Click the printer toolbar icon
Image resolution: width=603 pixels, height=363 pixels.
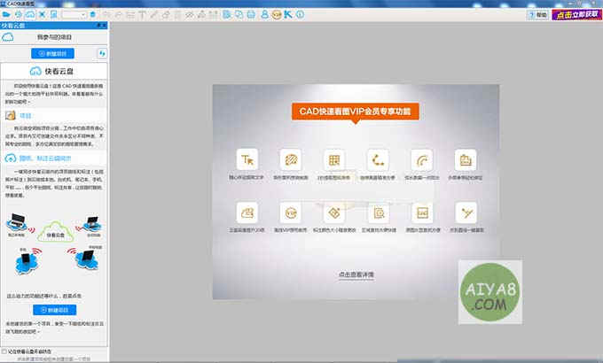coord(251,14)
